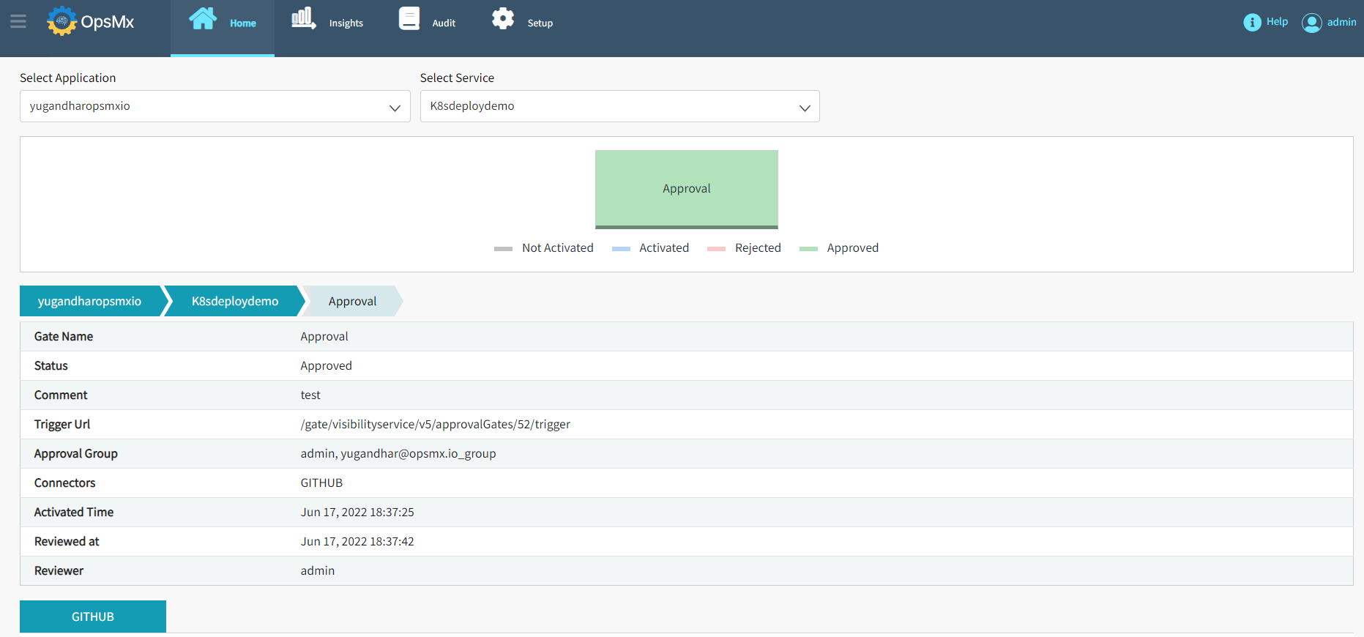The height and width of the screenshot is (637, 1364).
Task: Click the admin user avatar icon
Action: pos(1311,23)
